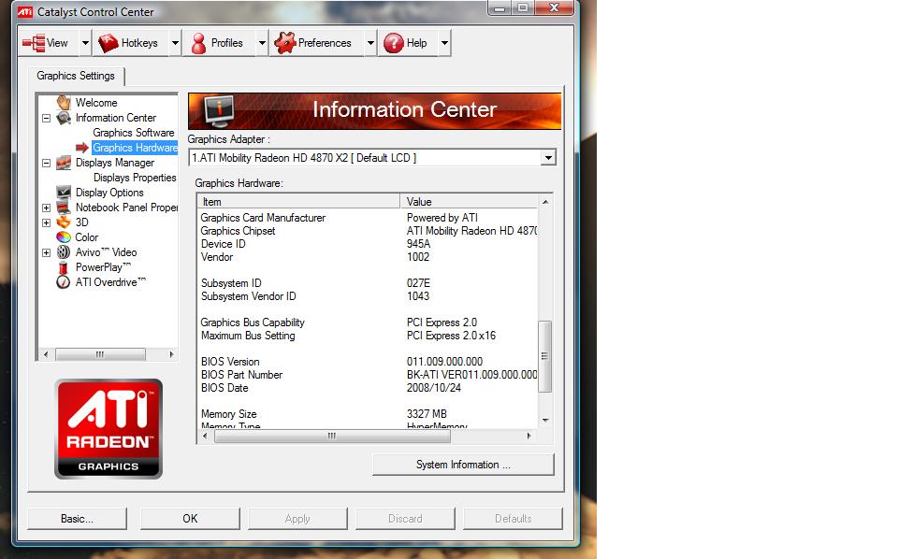Expand the Avivo Video tree node
Viewport: 898px width, 559px height.
point(47,252)
